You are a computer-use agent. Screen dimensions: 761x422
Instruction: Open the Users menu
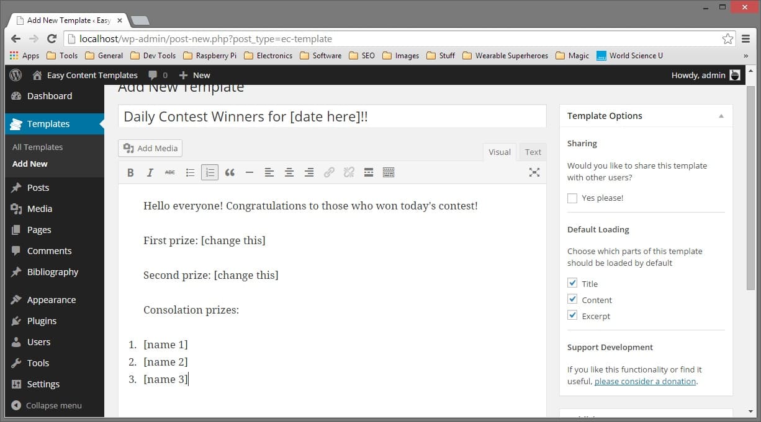tap(54, 342)
